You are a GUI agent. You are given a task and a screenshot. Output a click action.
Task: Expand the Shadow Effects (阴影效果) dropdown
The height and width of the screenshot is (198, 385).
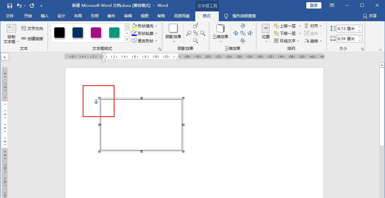(x=173, y=41)
